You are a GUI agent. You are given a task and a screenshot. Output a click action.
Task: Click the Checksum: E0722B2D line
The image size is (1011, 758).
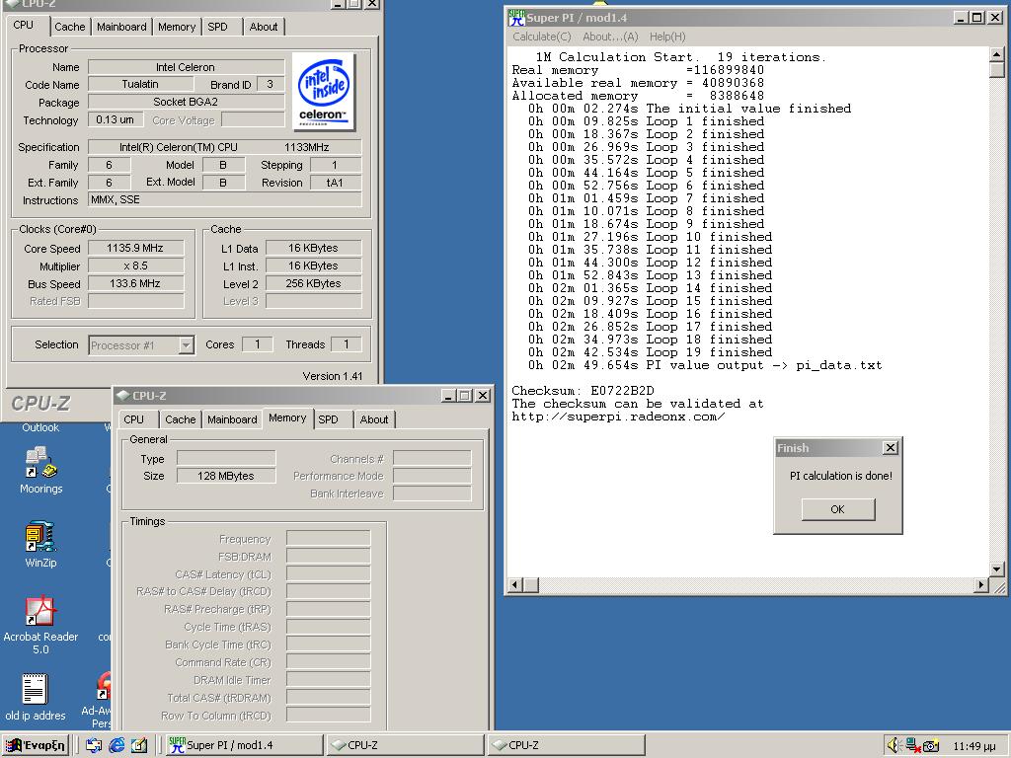click(x=583, y=391)
